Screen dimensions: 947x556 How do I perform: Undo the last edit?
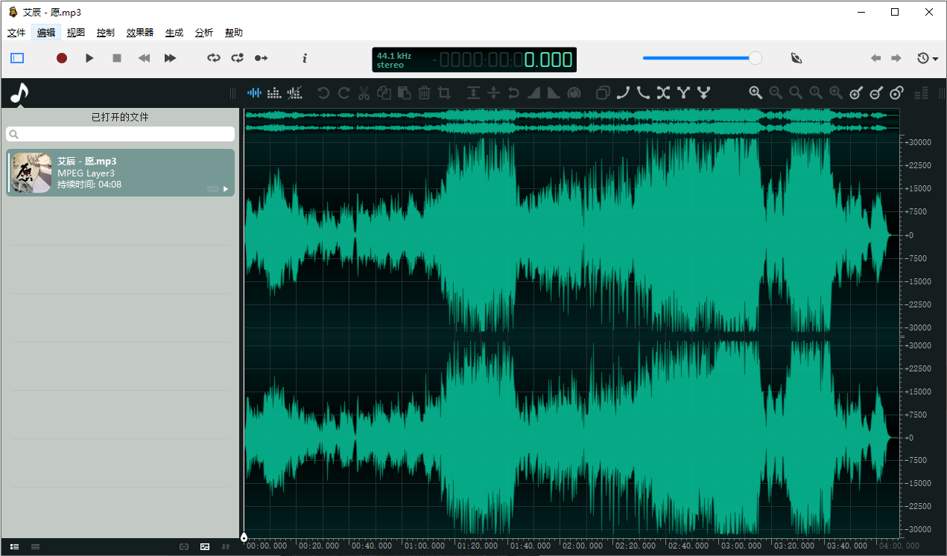pos(323,92)
